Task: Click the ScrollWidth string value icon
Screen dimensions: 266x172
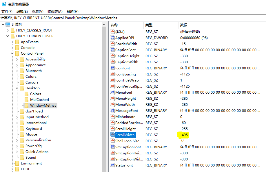Action: tap(112, 135)
